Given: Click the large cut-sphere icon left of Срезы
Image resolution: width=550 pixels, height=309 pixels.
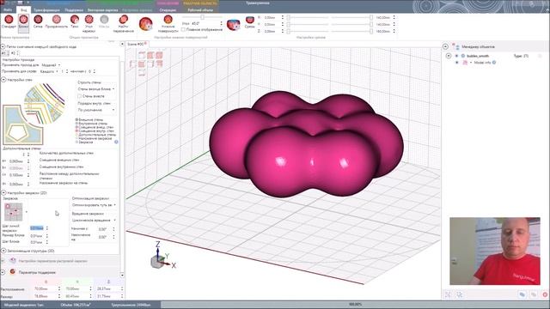Looking at the screenshot, I should click(233, 25).
